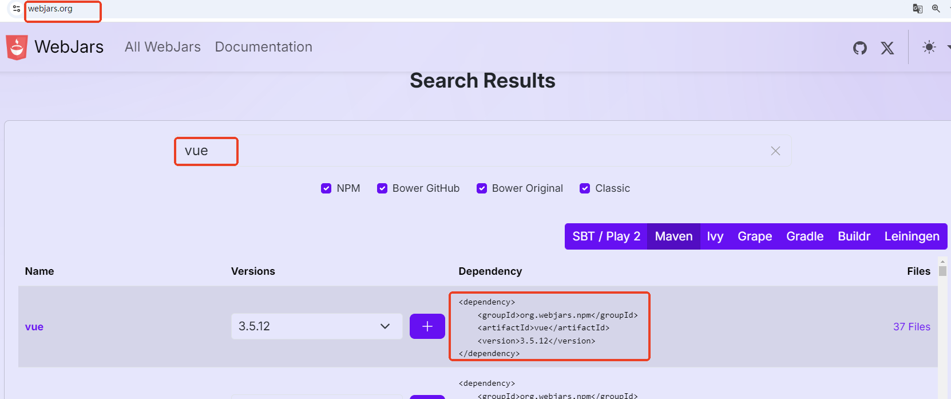951x399 pixels.
Task: Uncheck the Bower GitHub checkbox
Action: point(382,188)
